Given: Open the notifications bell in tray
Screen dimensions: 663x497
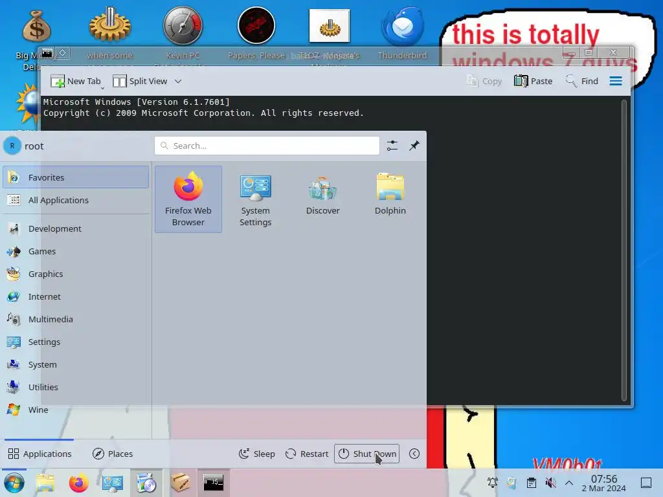Looking at the screenshot, I should pyautogui.click(x=492, y=483).
